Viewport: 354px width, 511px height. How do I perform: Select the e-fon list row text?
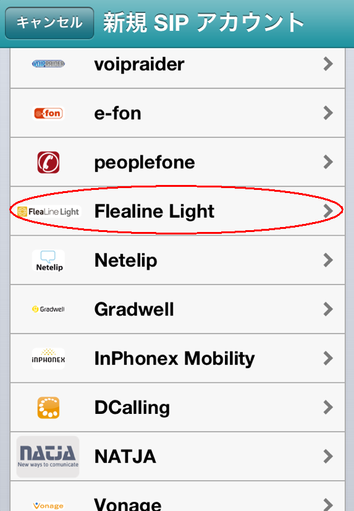coord(117,113)
